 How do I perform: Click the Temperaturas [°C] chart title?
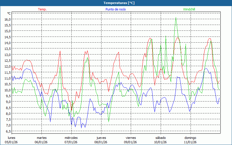point(119,3)
